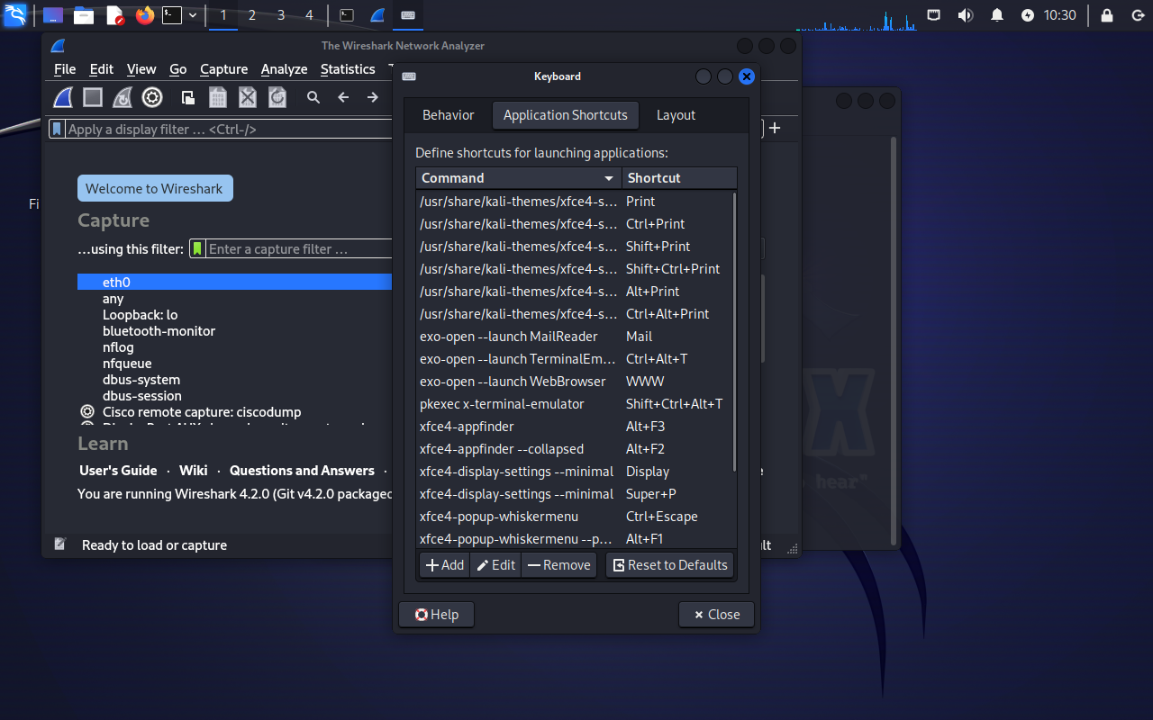Click the save capture file icon

coord(217,97)
